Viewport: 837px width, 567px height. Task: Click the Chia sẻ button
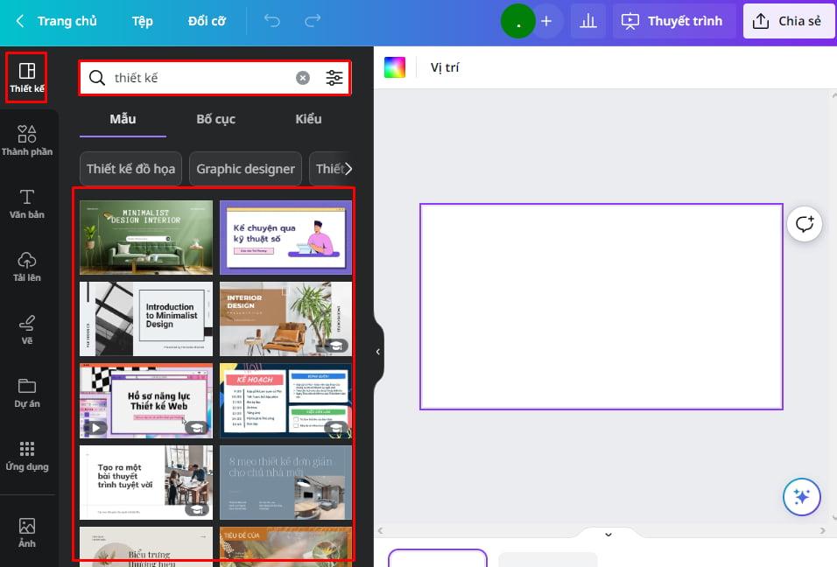point(788,20)
